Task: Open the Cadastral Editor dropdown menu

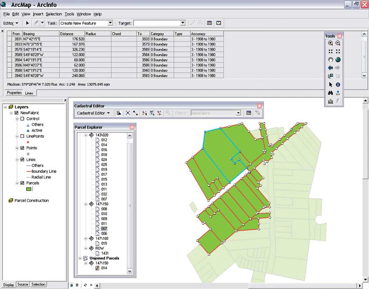Action: (x=93, y=113)
